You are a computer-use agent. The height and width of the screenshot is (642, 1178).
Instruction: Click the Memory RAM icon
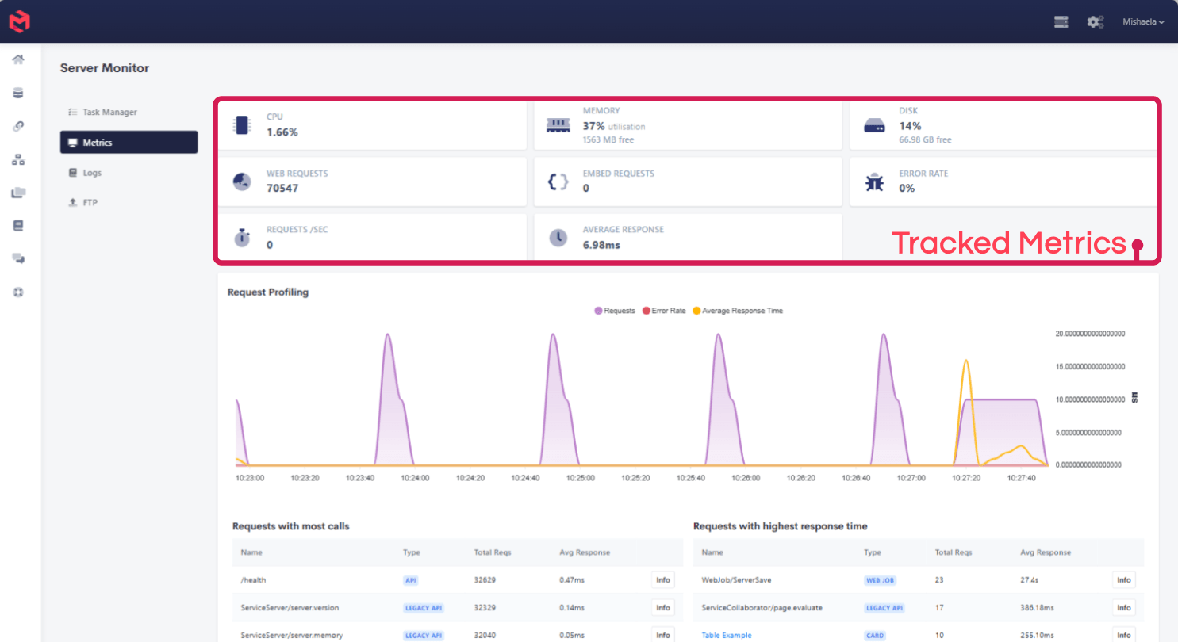[558, 125]
